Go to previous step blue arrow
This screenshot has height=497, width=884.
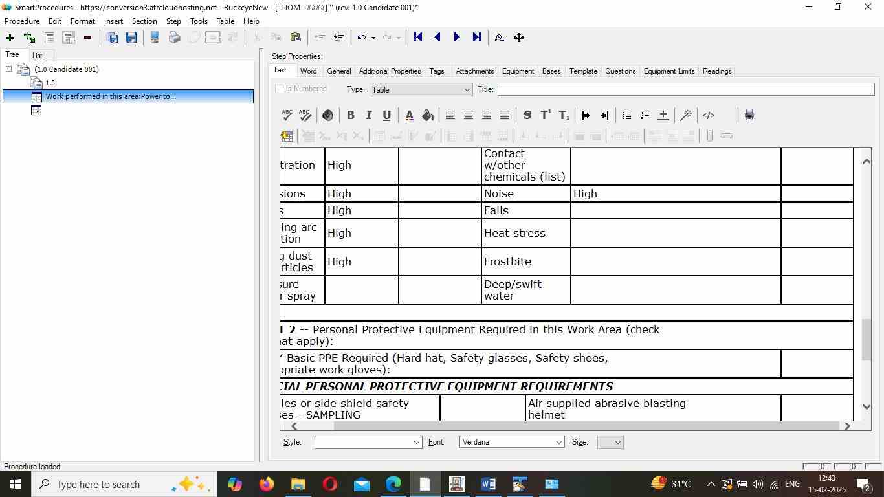[437, 38]
